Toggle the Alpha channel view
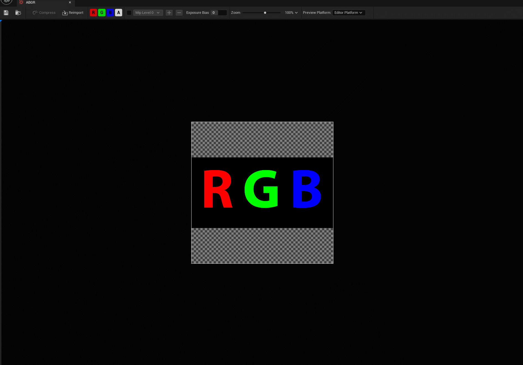Image resolution: width=523 pixels, height=365 pixels. (119, 13)
